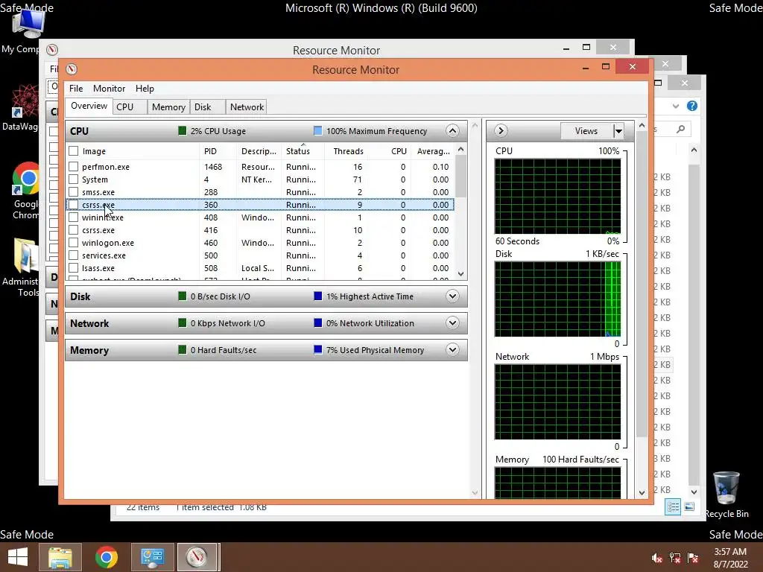Open the Views dropdown arrow

(618, 131)
